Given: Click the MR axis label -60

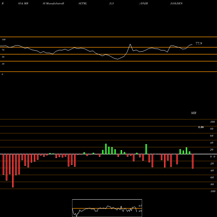Looking at the screenshot, I should (212, 178).
